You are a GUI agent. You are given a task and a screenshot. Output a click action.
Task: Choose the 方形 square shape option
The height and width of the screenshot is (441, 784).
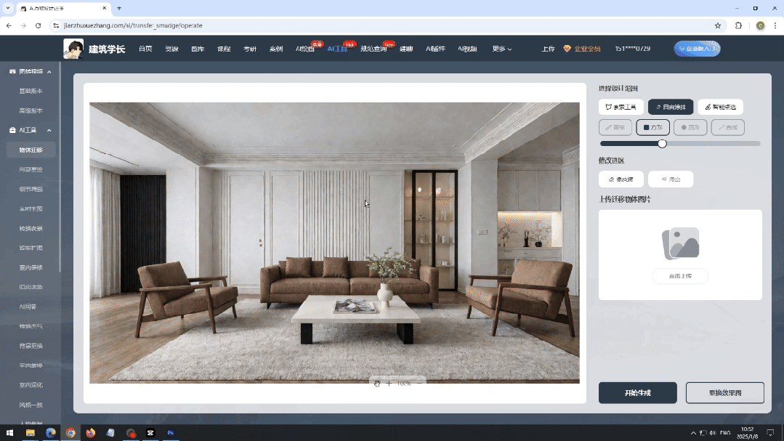pos(653,127)
